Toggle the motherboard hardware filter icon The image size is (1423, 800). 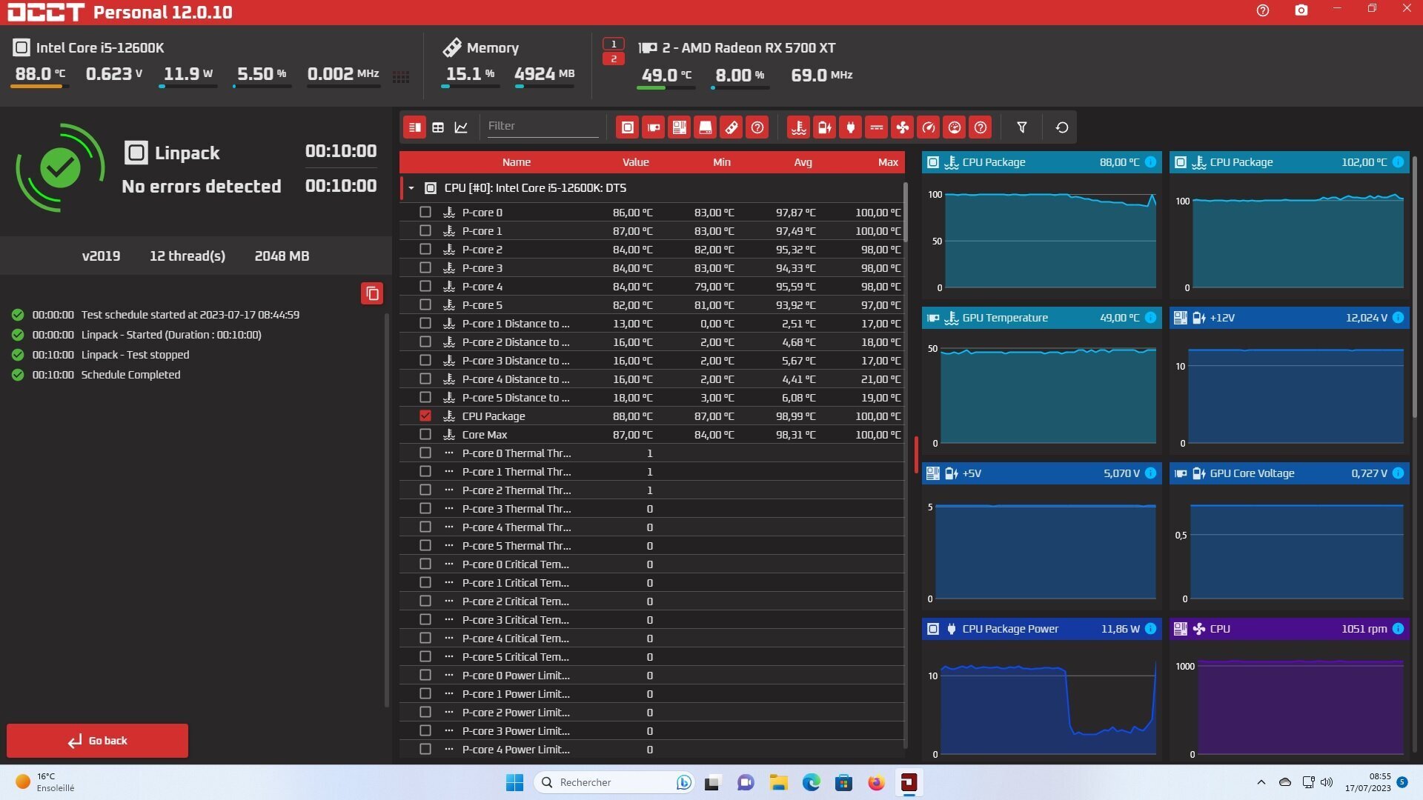point(679,127)
